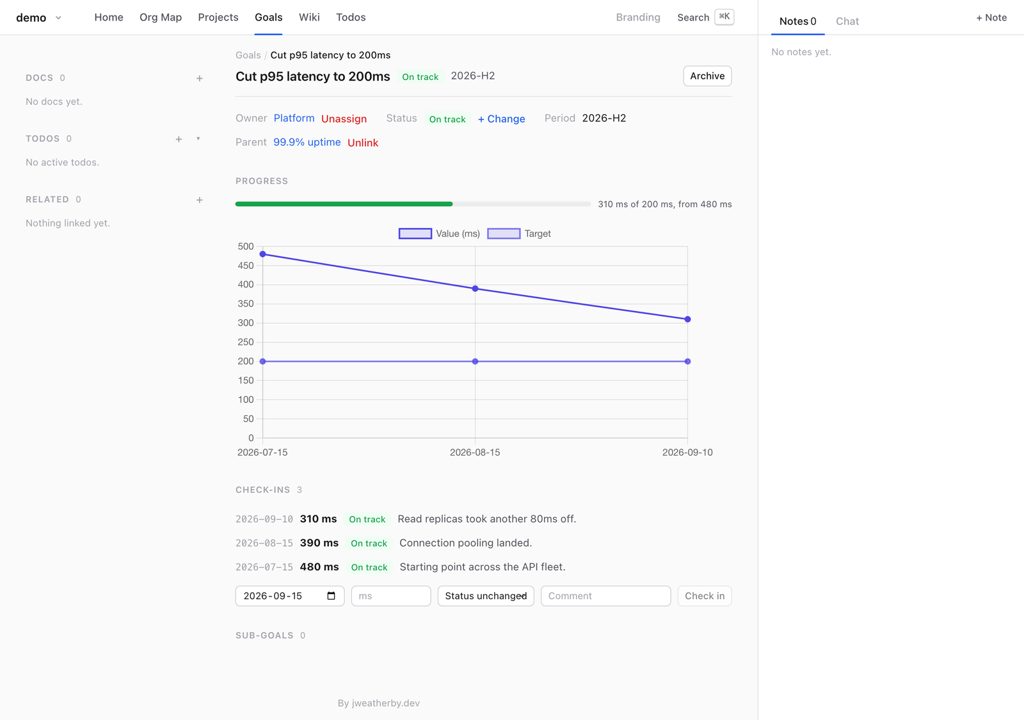The width and height of the screenshot is (1024, 720).
Task: Click the 2026-08-15 value point at 390
Action: (x=475, y=289)
